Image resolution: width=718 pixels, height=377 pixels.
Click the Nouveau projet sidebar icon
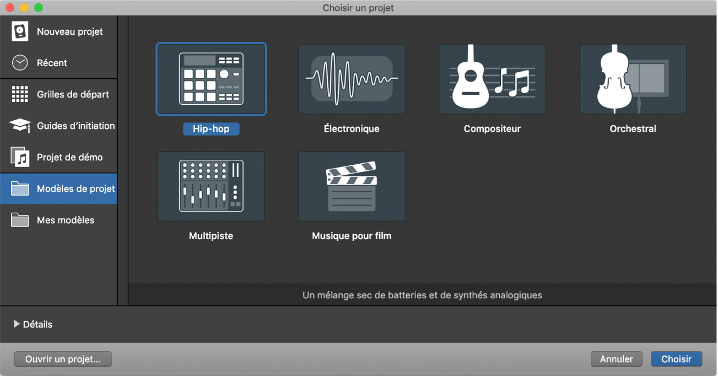[20, 31]
